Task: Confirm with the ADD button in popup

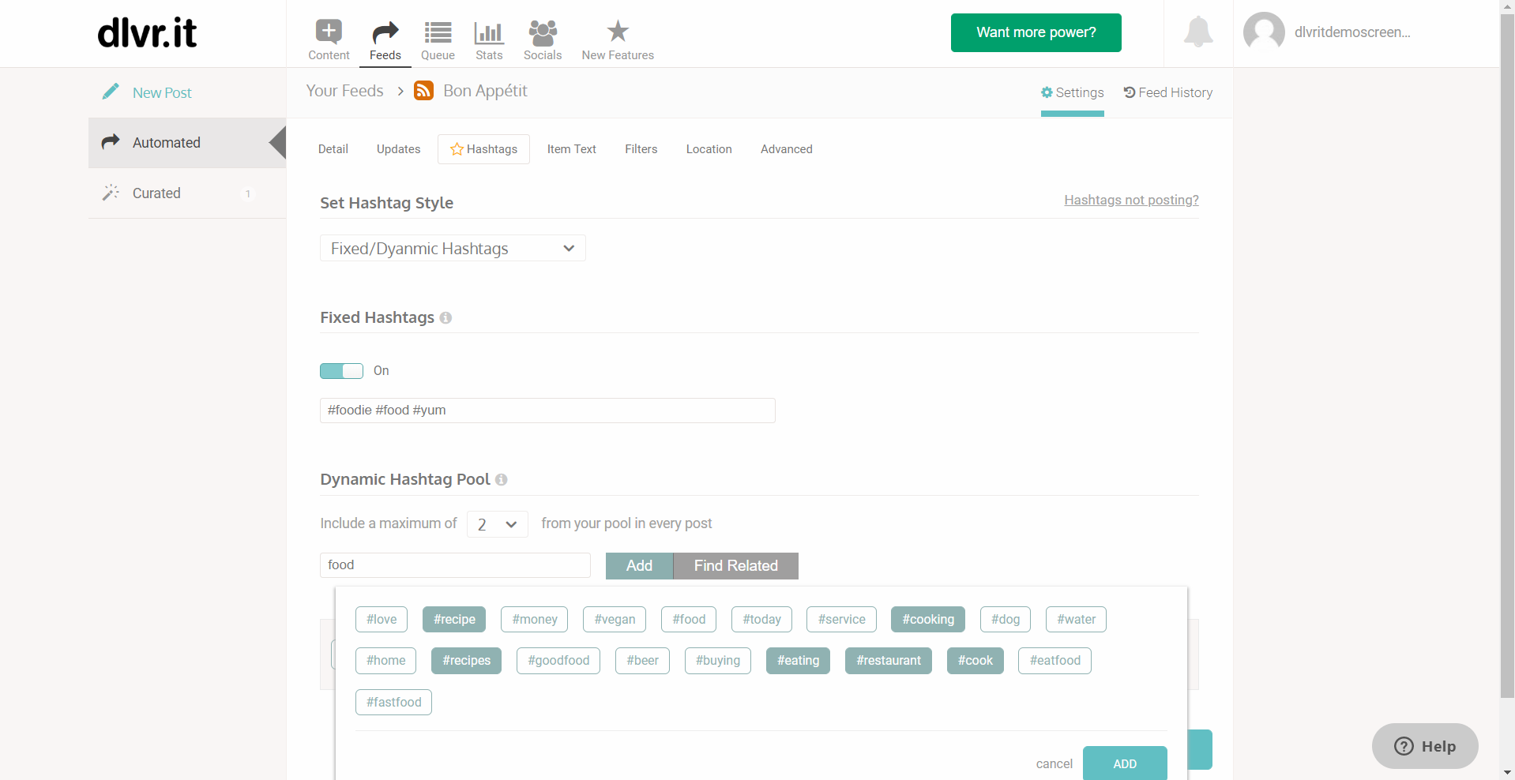Action: (1125, 763)
